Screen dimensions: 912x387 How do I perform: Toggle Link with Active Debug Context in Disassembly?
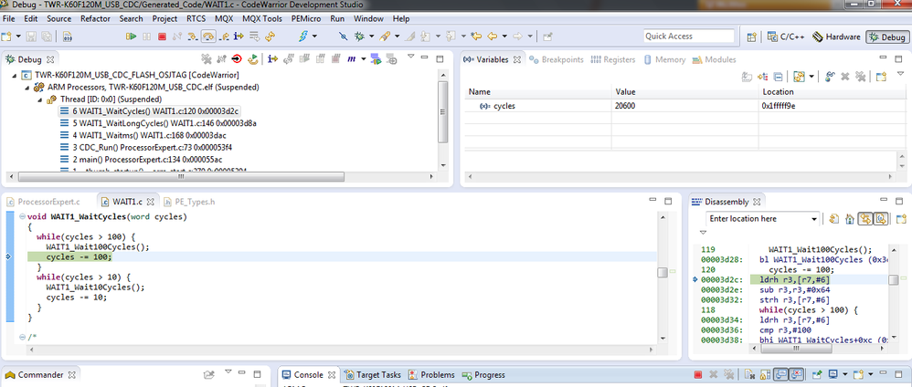coord(865,219)
